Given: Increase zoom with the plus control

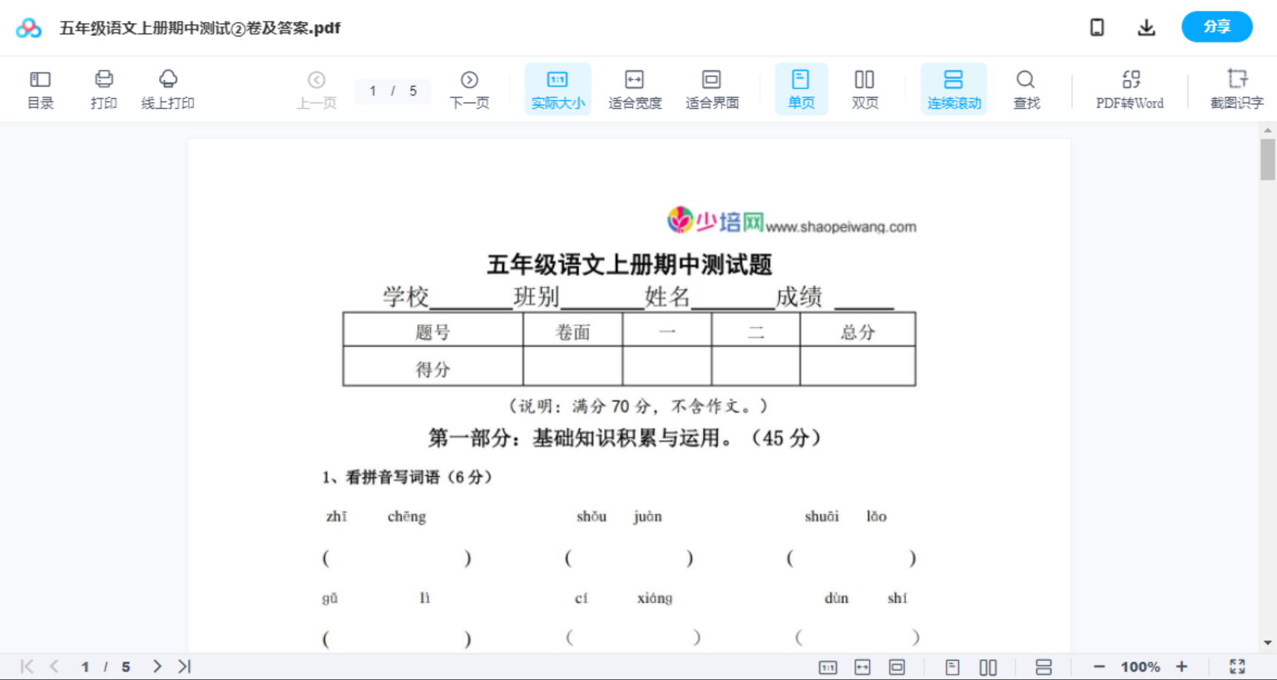Looking at the screenshot, I should [1183, 666].
